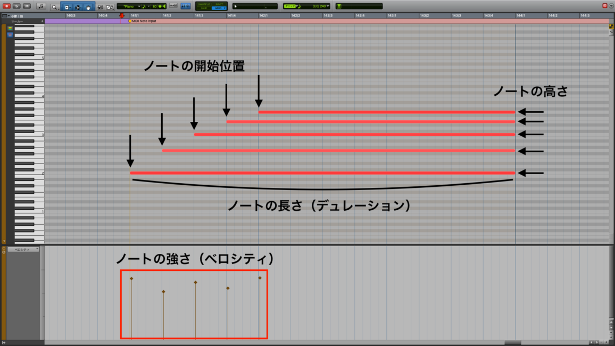
Task: Toggle Solo with the S button
Action: [x=17, y=6]
